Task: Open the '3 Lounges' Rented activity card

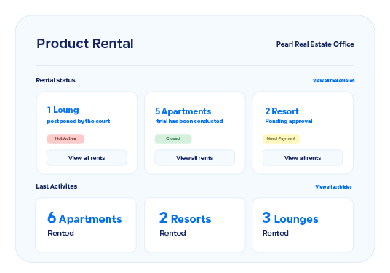Action: pyautogui.click(x=303, y=225)
